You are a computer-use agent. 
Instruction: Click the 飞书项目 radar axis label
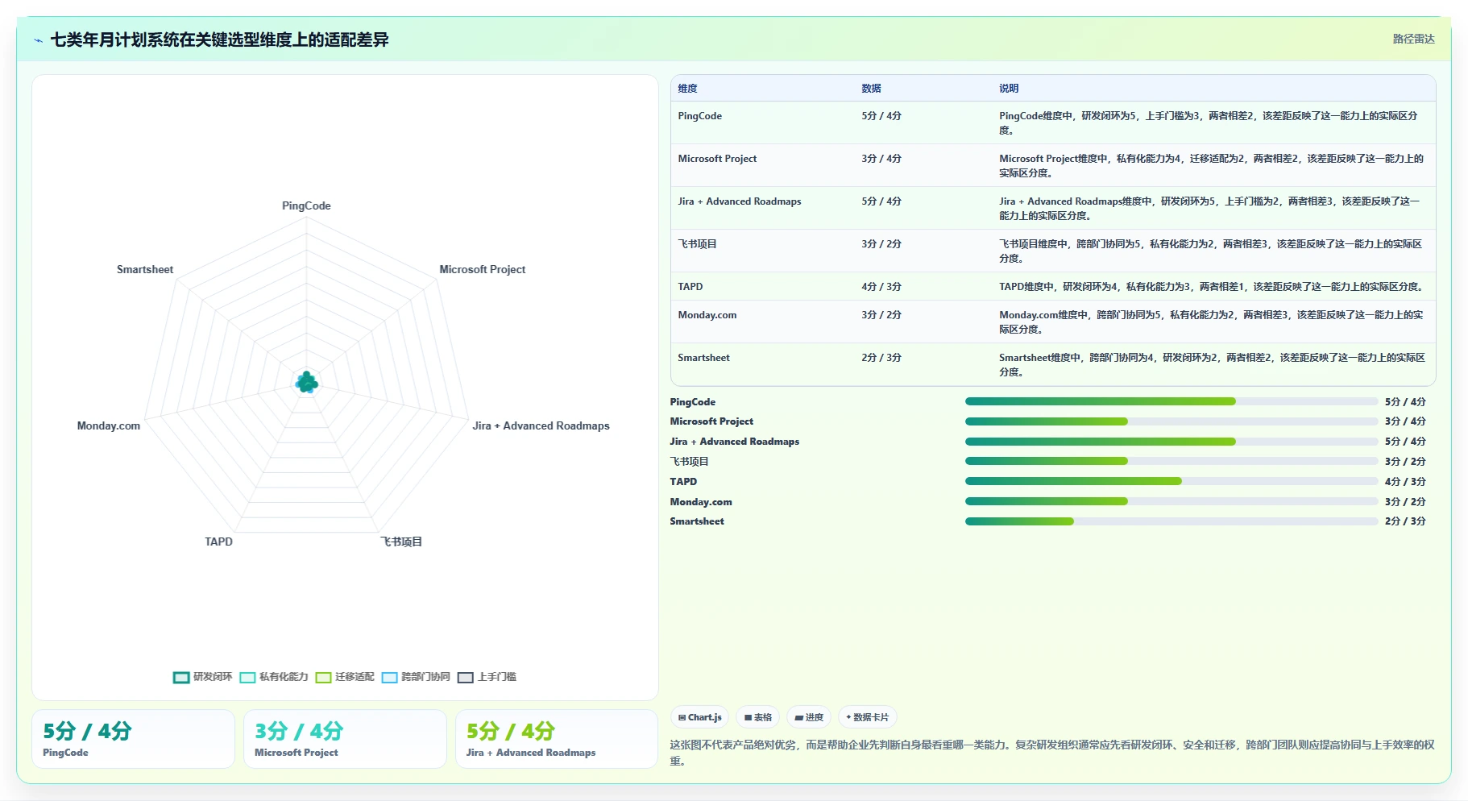pyautogui.click(x=401, y=542)
